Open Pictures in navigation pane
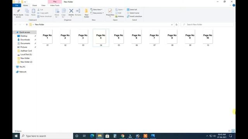The image size is (248, 139). pyautogui.click(x=24, y=47)
